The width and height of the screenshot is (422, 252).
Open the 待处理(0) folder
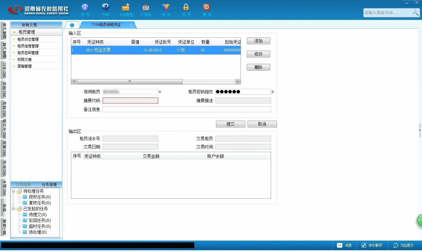point(35,232)
